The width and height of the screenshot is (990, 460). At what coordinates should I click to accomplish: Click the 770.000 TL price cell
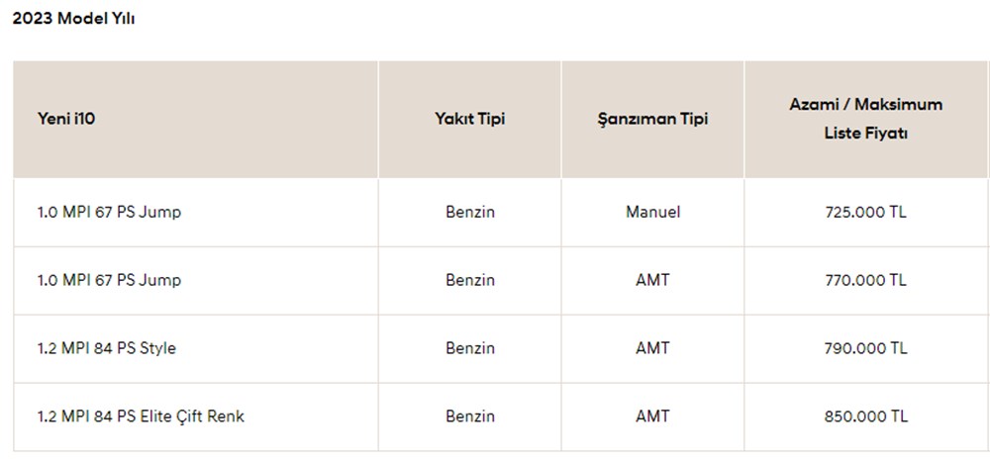pyautogui.click(x=865, y=280)
